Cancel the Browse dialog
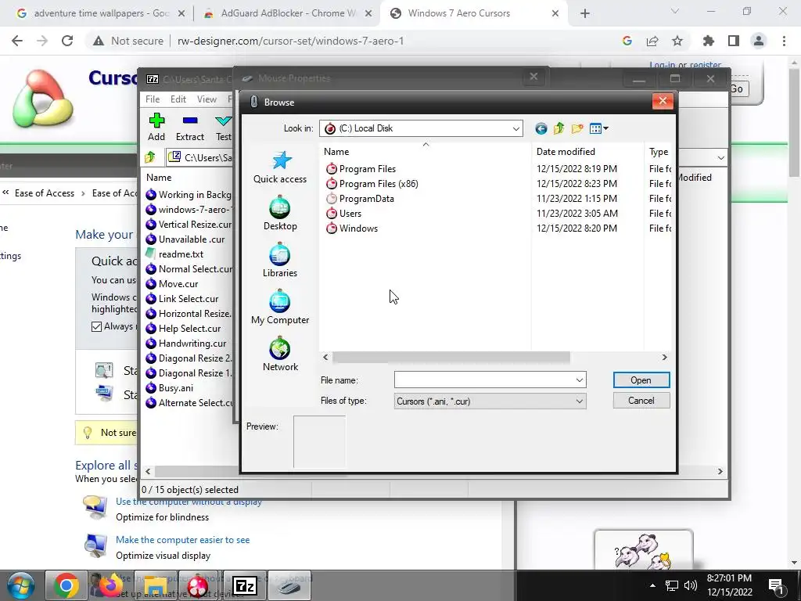 (641, 401)
